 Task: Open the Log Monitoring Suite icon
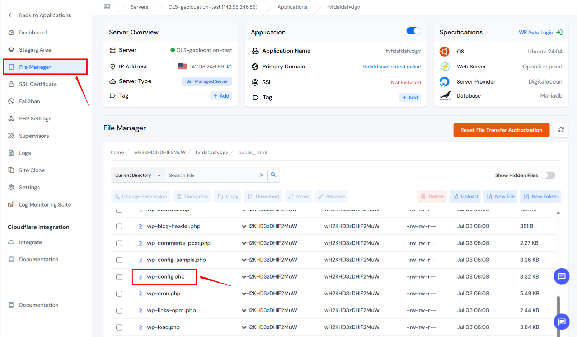(x=11, y=204)
